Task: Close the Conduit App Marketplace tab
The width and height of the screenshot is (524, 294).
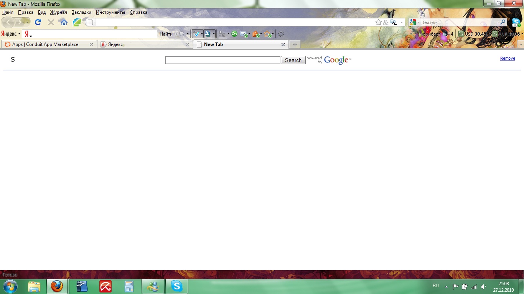Action: click(x=91, y=44)
